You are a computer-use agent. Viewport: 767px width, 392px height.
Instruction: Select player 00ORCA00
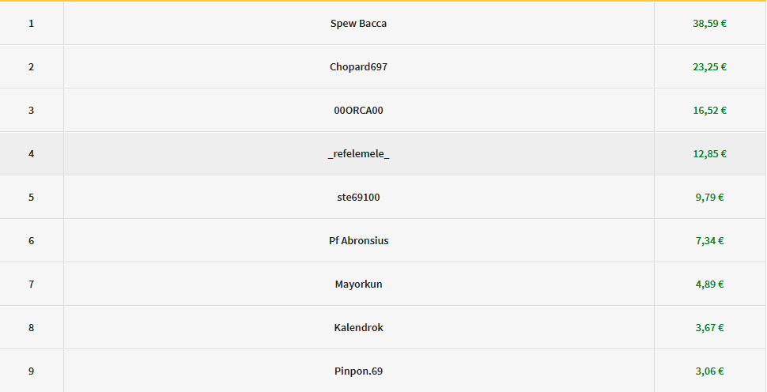[358, 111]
